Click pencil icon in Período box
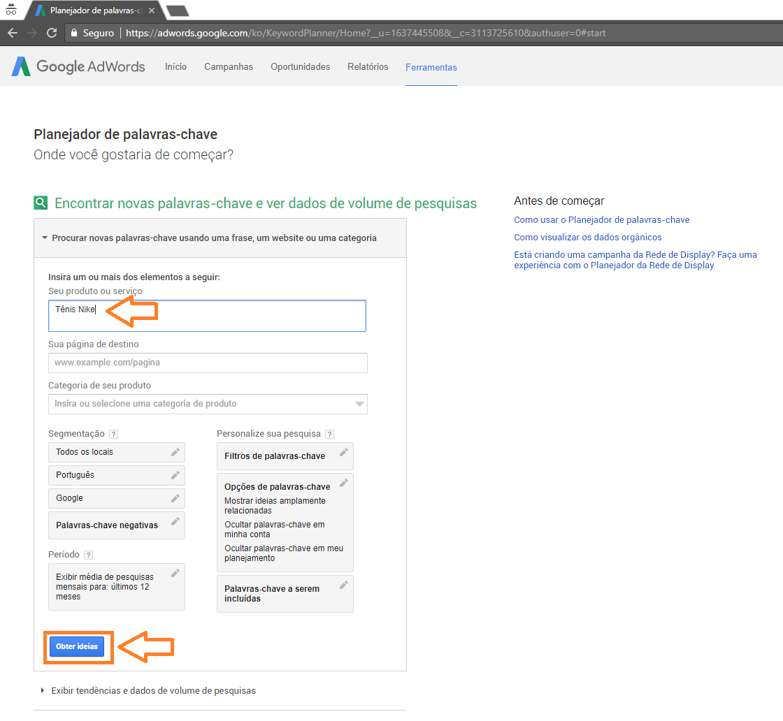The width and height of the screenshot is (783, 721). (x=175, y=573)
